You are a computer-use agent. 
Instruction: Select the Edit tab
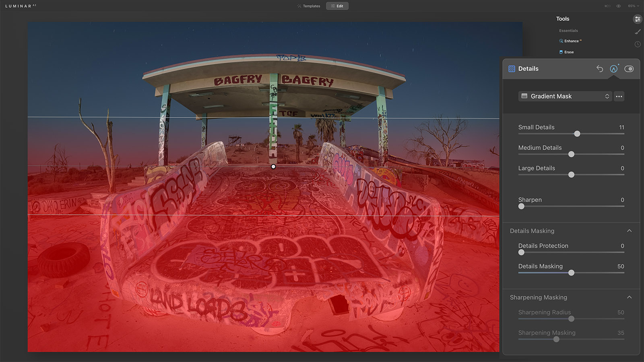[x=337, y=6]
